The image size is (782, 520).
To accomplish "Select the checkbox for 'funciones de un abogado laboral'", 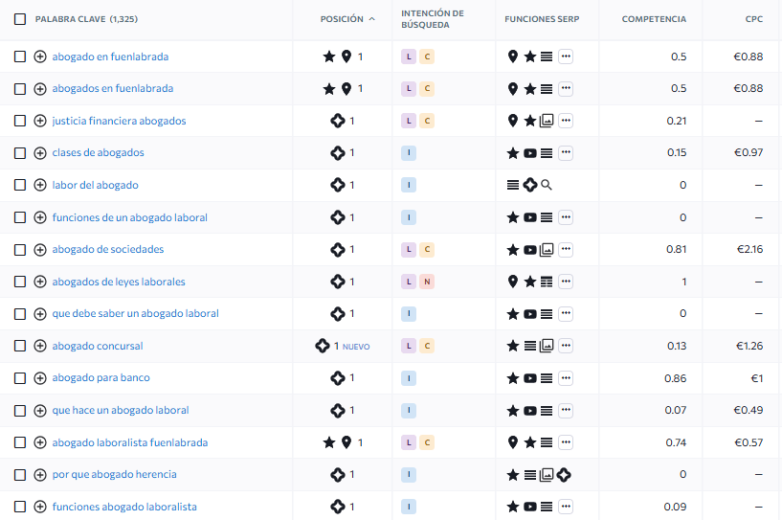I will point(20,217).
